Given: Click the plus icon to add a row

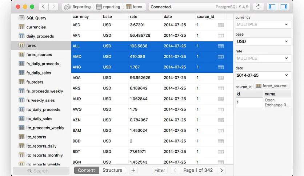Looking at the screenshot, I should pos(133,170).
